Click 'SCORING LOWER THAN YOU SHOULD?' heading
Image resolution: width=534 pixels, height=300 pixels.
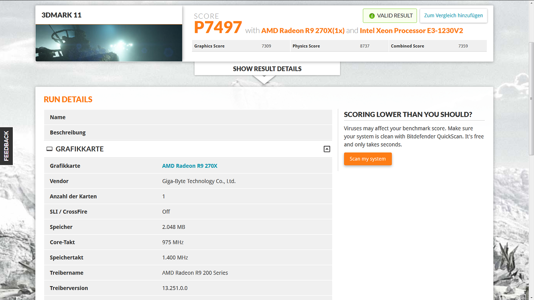click(408, 115)
